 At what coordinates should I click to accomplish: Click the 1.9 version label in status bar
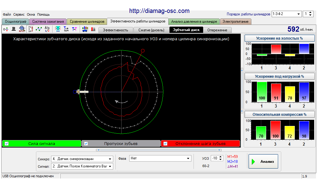point(305,176)
